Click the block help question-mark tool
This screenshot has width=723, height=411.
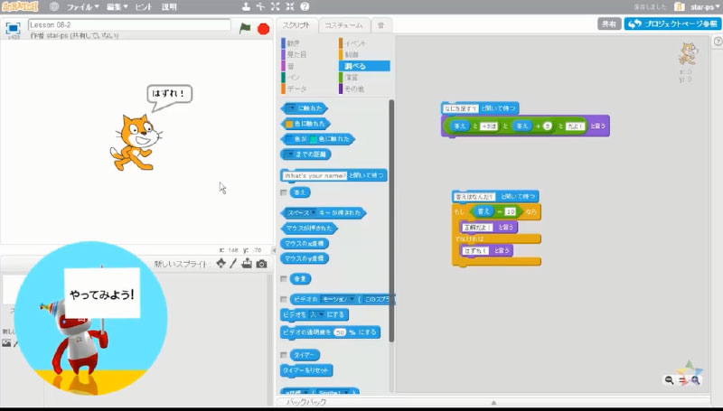(x=305, y=6)
